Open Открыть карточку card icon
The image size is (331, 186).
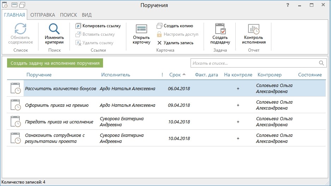pyautogui.click(x=142, y=29)
